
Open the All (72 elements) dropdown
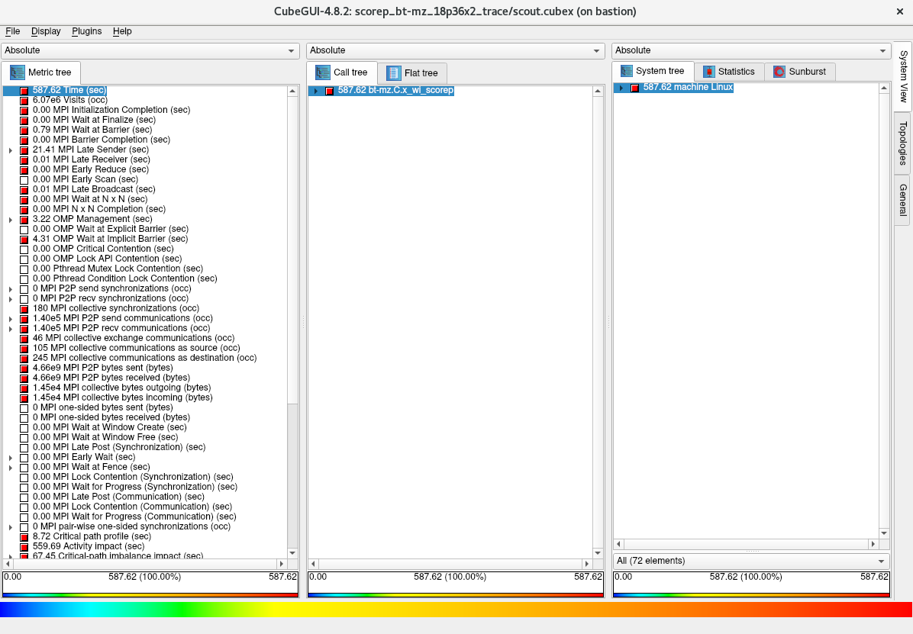(751, 561)
